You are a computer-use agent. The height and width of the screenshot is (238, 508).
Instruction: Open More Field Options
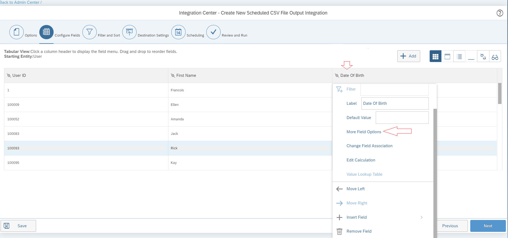coord(364,132)
